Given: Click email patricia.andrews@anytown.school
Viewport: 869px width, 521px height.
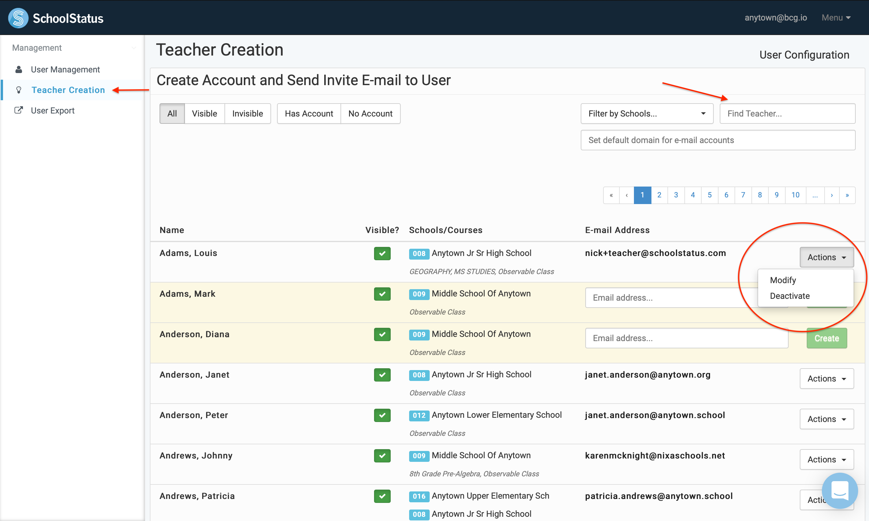Looking at the screenshot, I should tap(659, 496).
